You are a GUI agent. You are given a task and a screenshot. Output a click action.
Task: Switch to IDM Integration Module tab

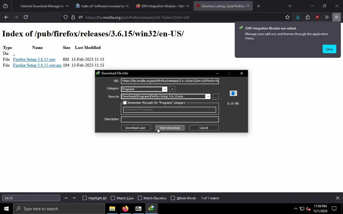(x=163, y=6)
